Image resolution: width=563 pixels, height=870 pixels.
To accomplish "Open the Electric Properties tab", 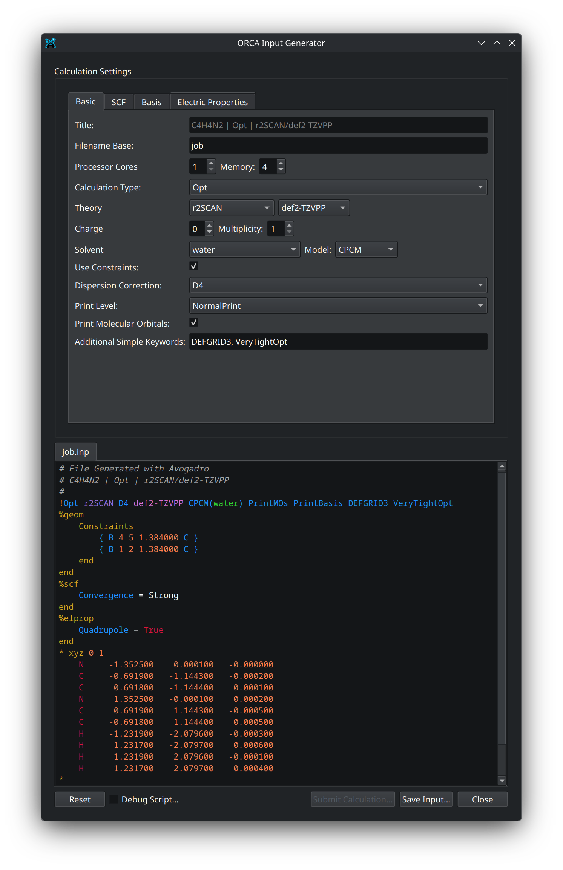I will pos(212,102).
